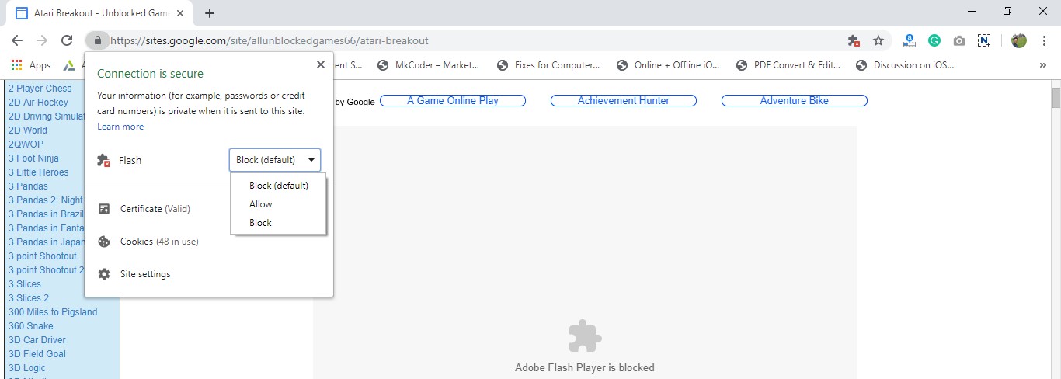The width and height of the screenshot is (1061, 379).
Task: Open a new browser tab
Action: tap(210, 13)
